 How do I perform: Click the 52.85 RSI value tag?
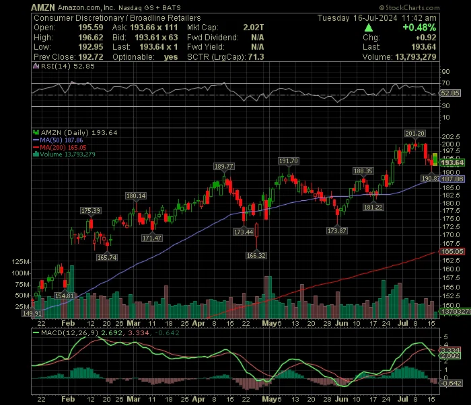click(x=450, y=93)
